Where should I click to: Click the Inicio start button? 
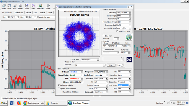(4, 103)
